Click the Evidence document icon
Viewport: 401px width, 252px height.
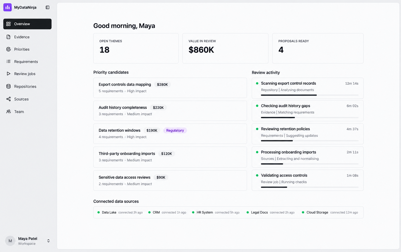8,37
